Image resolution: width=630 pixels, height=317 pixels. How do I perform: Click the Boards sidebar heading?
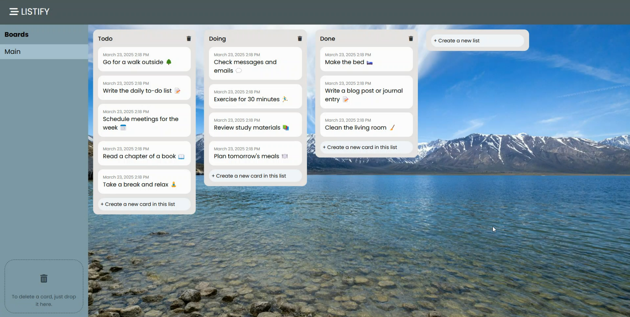coord(17,34)
